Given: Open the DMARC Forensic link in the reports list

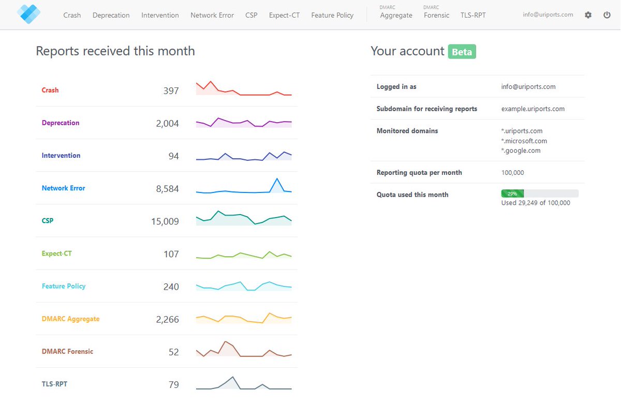Looking at the screenshot, I should click(67, 351).
